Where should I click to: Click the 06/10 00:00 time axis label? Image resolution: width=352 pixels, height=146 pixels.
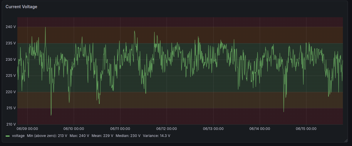[74, 129]
